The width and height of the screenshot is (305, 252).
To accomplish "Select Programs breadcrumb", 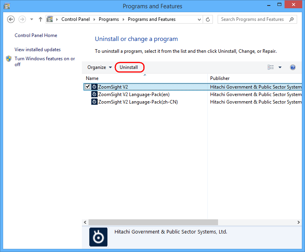I will coord(109,19).
